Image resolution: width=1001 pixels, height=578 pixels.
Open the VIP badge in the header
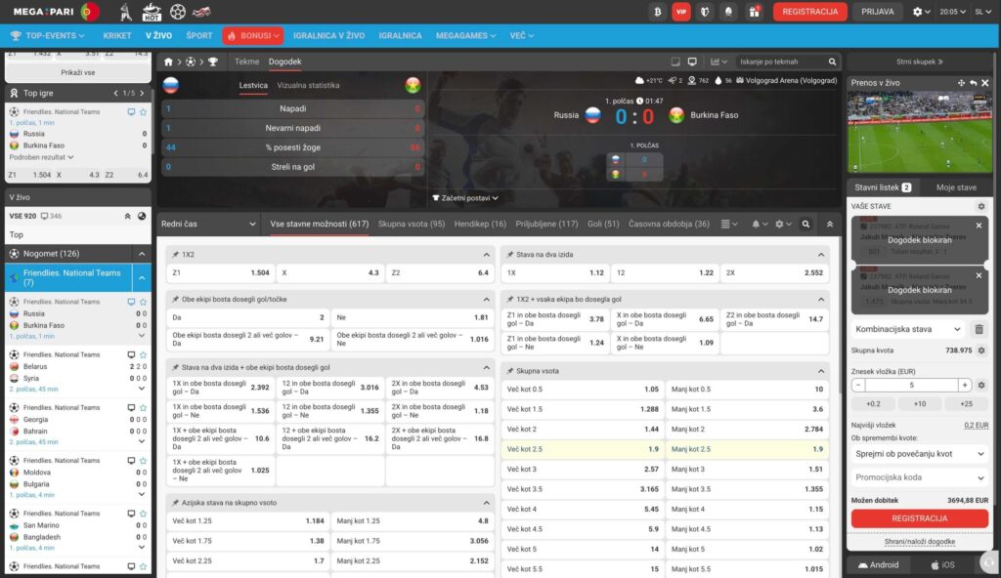681,12
